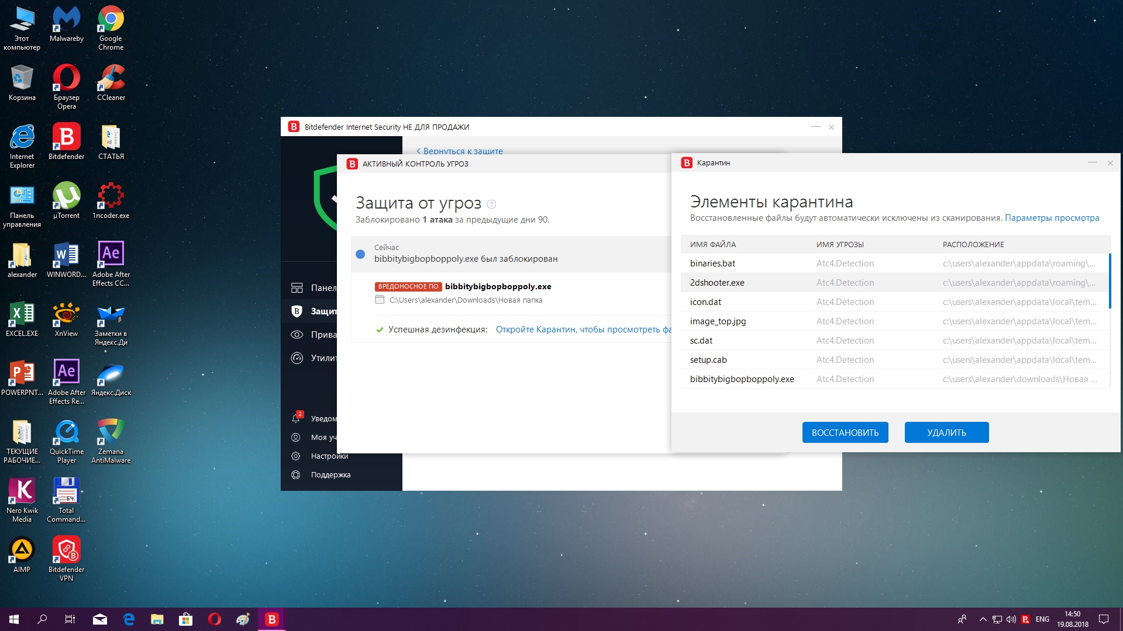
Task: Click the Bitdefender shield Protection sidebar icon
Action: click(297, 311)
